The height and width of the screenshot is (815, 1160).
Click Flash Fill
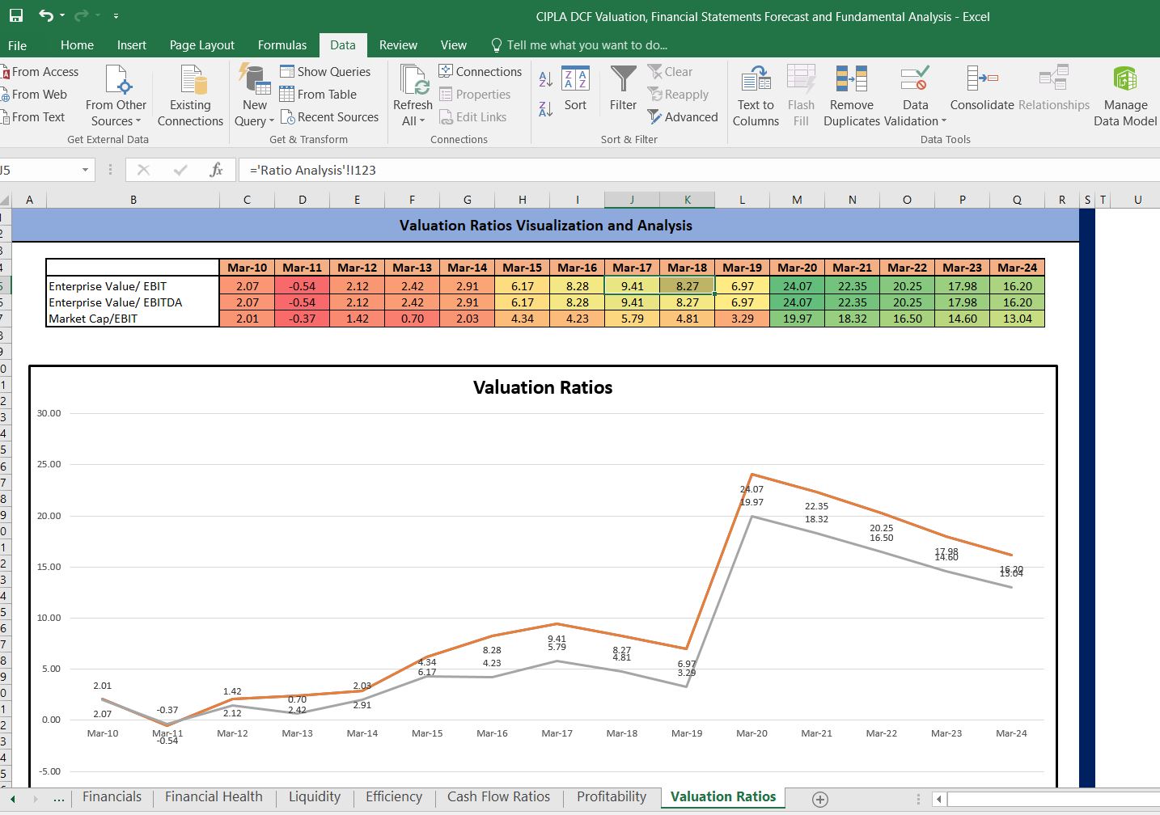click(801, 95)
